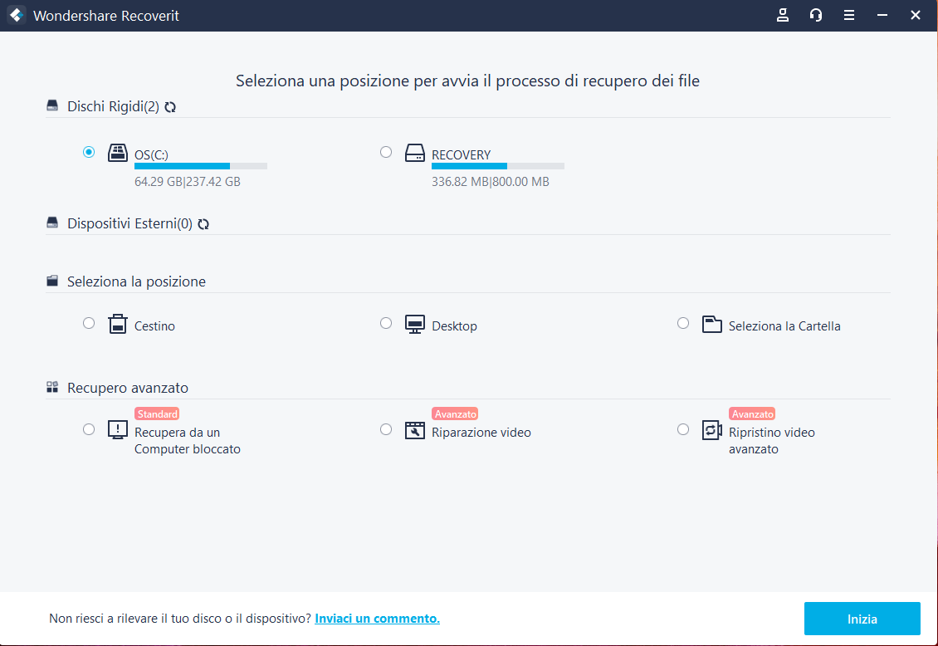Image resolution: width=938 pixels, height=646 pixels.
Task: Click the Recupera da un Computer bloccato text
Action: 188,441
